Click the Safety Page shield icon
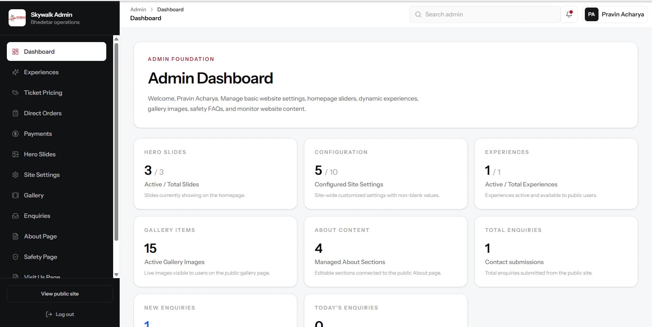 (15, 257)
